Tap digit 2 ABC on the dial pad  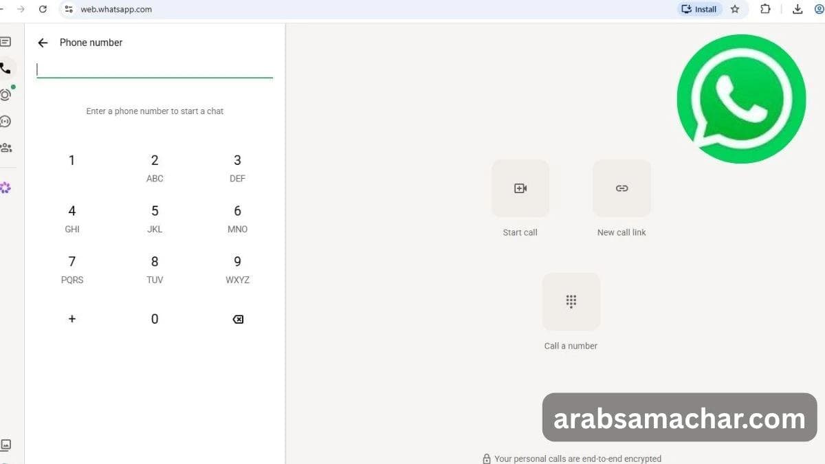155,168
